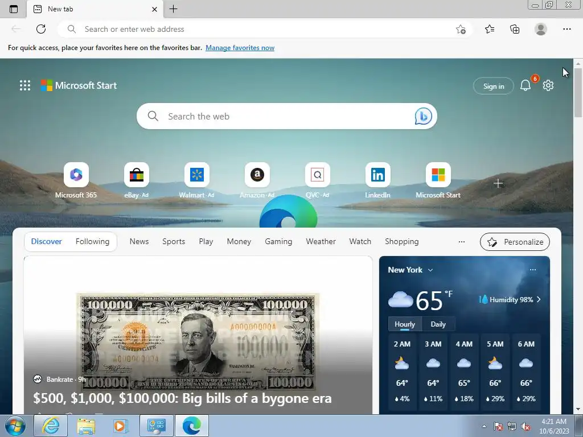
Task: Open the profile avatar icon
Action: [541, 29]
